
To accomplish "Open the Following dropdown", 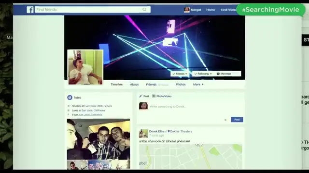I will [203, 74].
